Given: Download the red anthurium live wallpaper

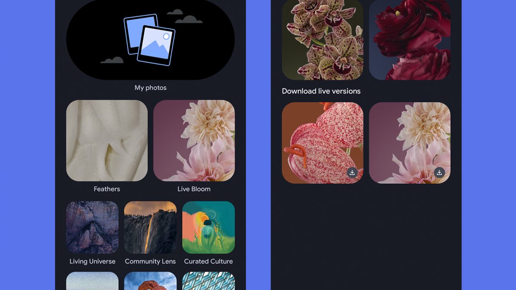Looking at the screenshot, I should click(x=352, y=173).
